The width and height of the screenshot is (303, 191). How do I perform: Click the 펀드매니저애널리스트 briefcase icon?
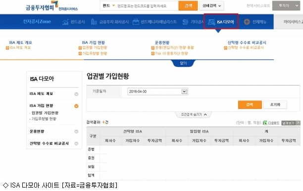tap(136, 22)
